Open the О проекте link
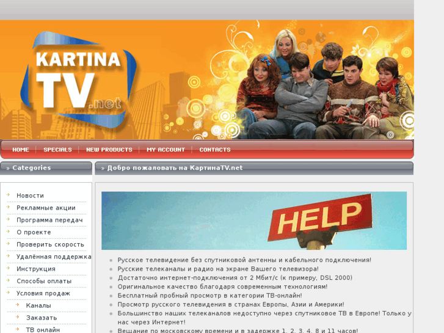 34,232
